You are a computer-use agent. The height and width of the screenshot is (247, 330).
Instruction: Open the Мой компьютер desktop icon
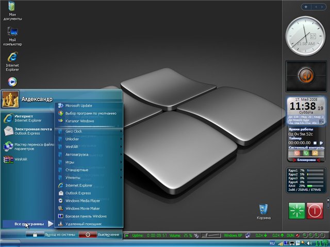12,36
